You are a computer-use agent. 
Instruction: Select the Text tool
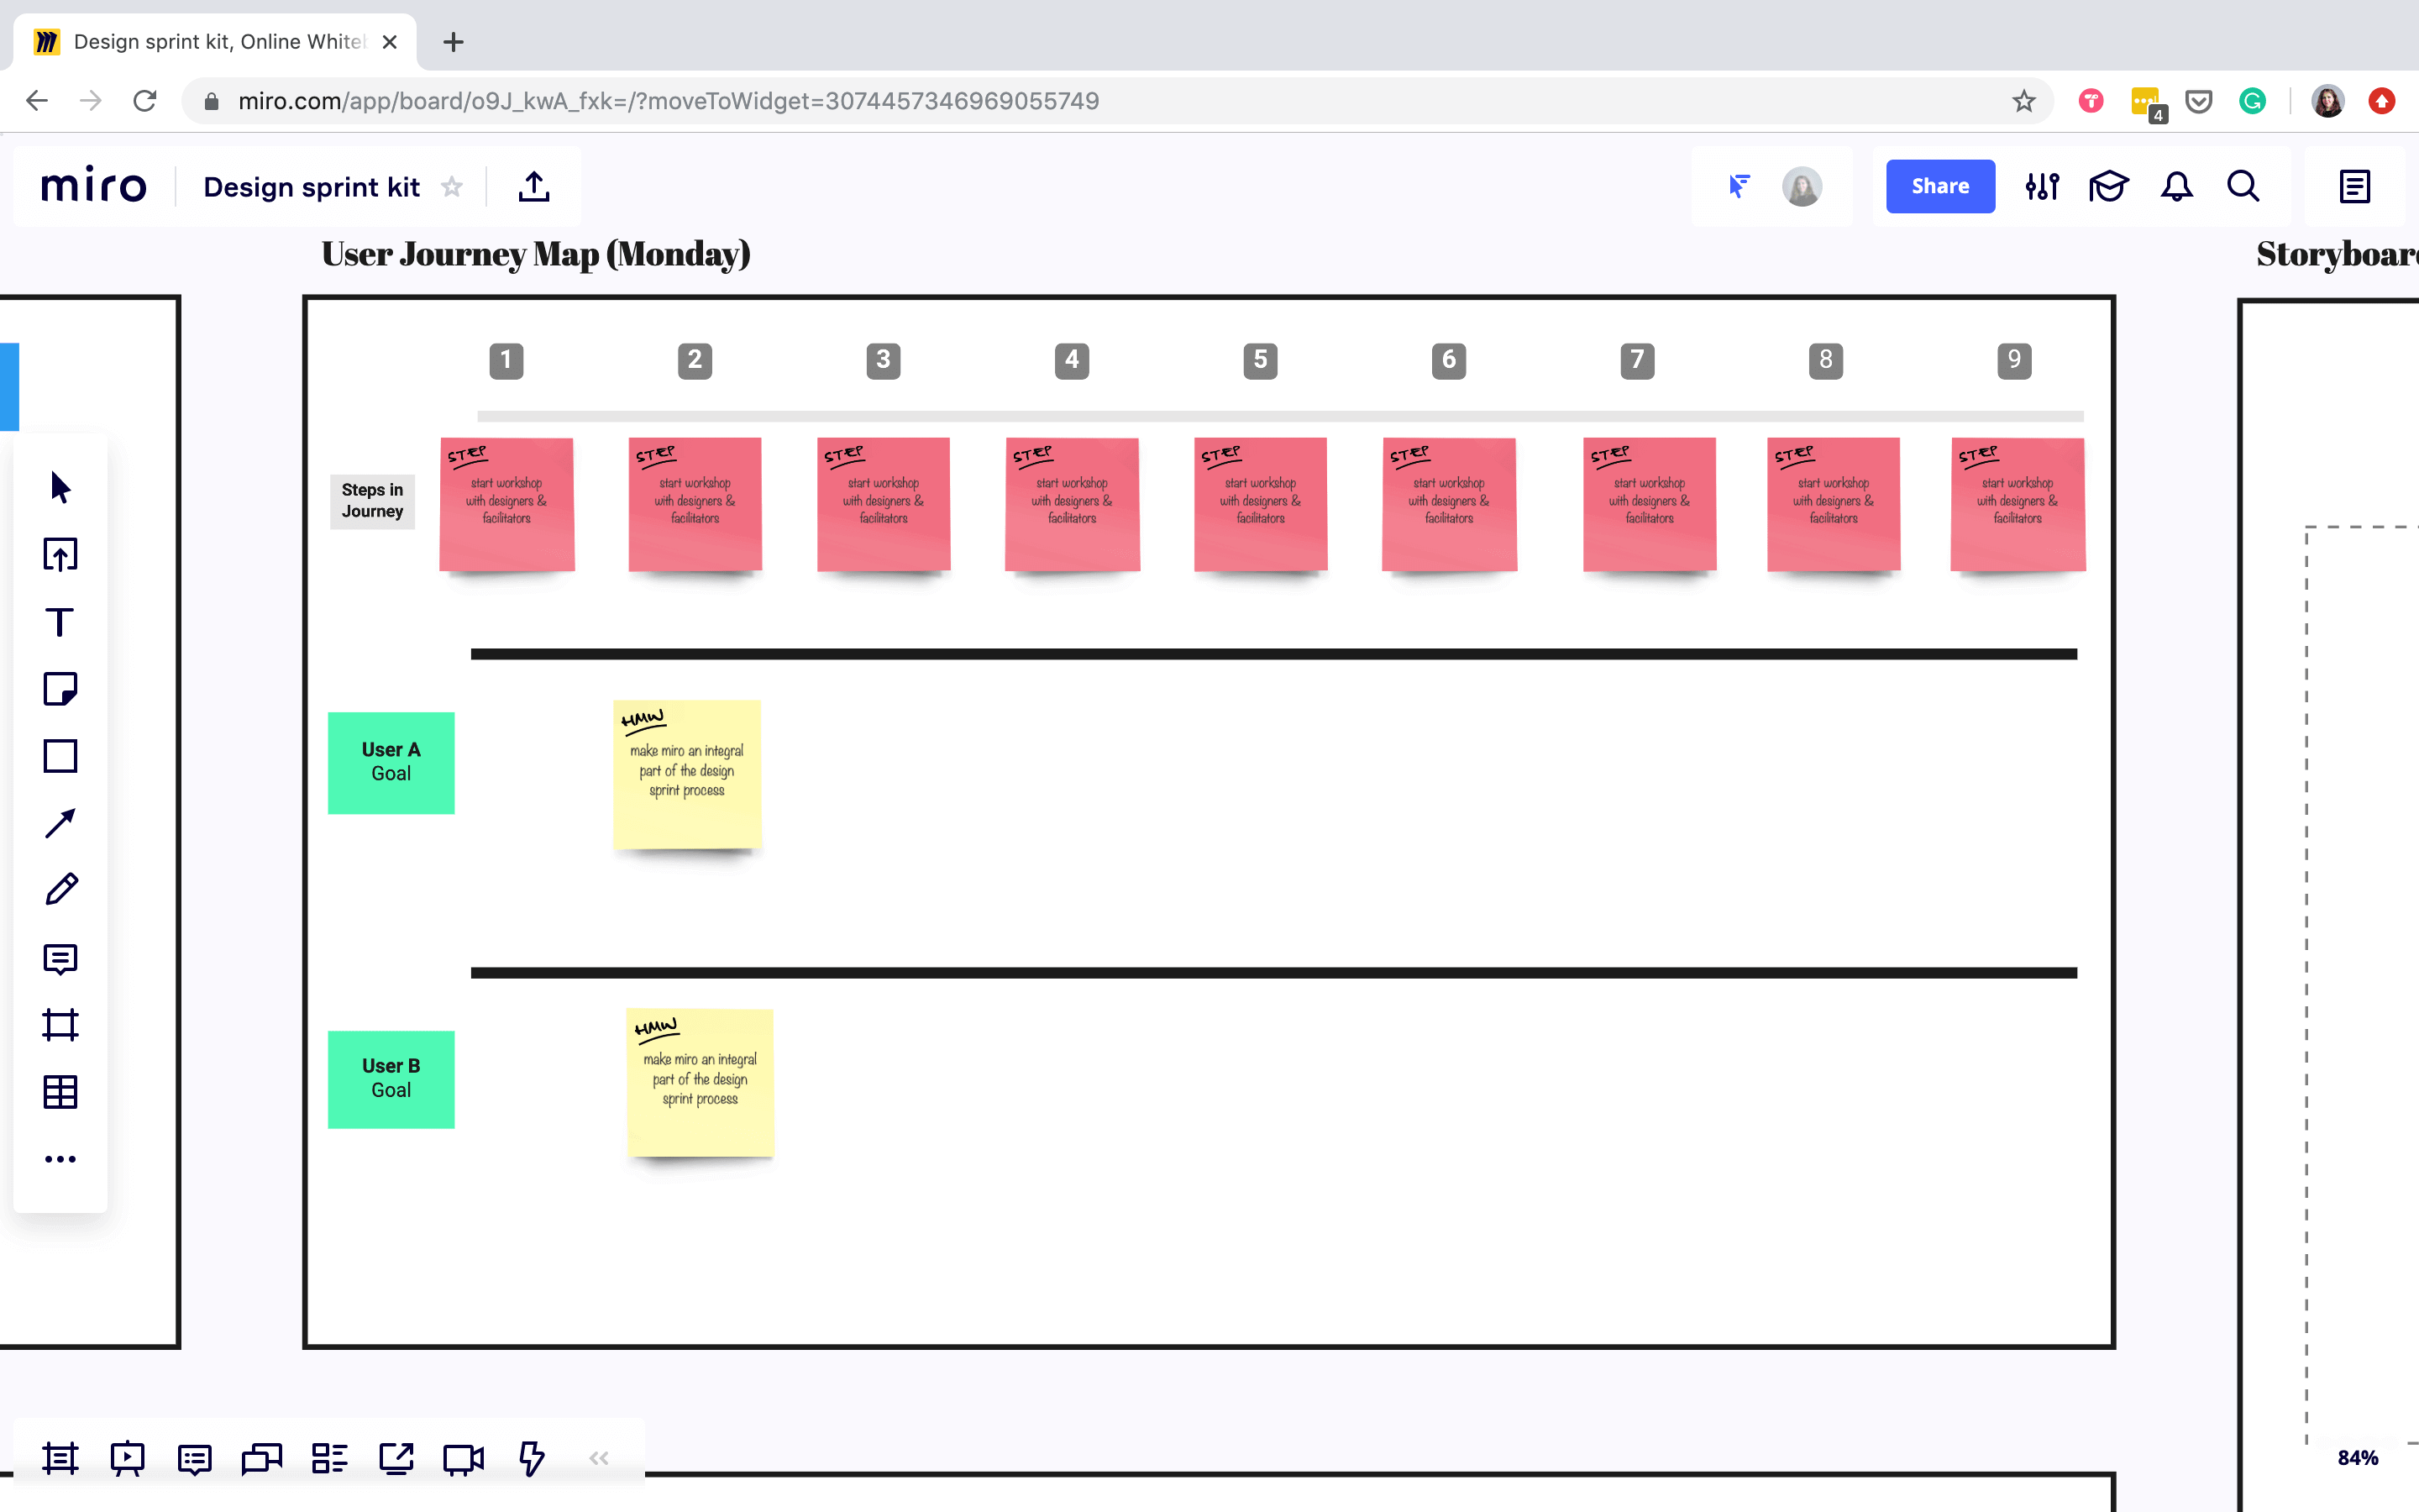pos(60,622)
